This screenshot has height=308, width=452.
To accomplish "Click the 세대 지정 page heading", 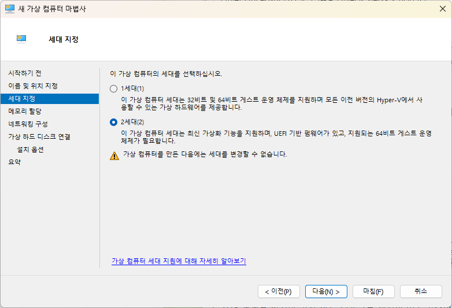I will coord(64,39).
